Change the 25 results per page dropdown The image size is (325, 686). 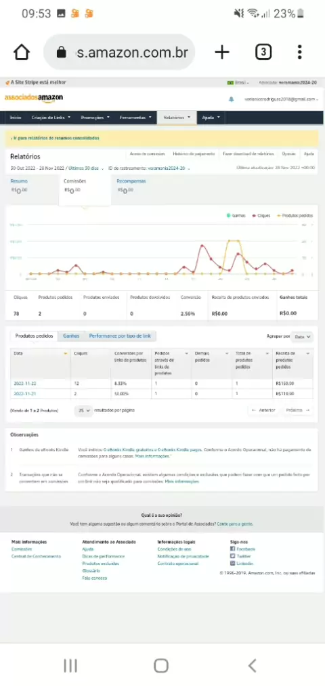click(x=83, y=411)
